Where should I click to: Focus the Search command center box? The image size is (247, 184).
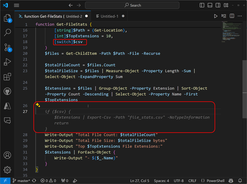coord(132,6)
